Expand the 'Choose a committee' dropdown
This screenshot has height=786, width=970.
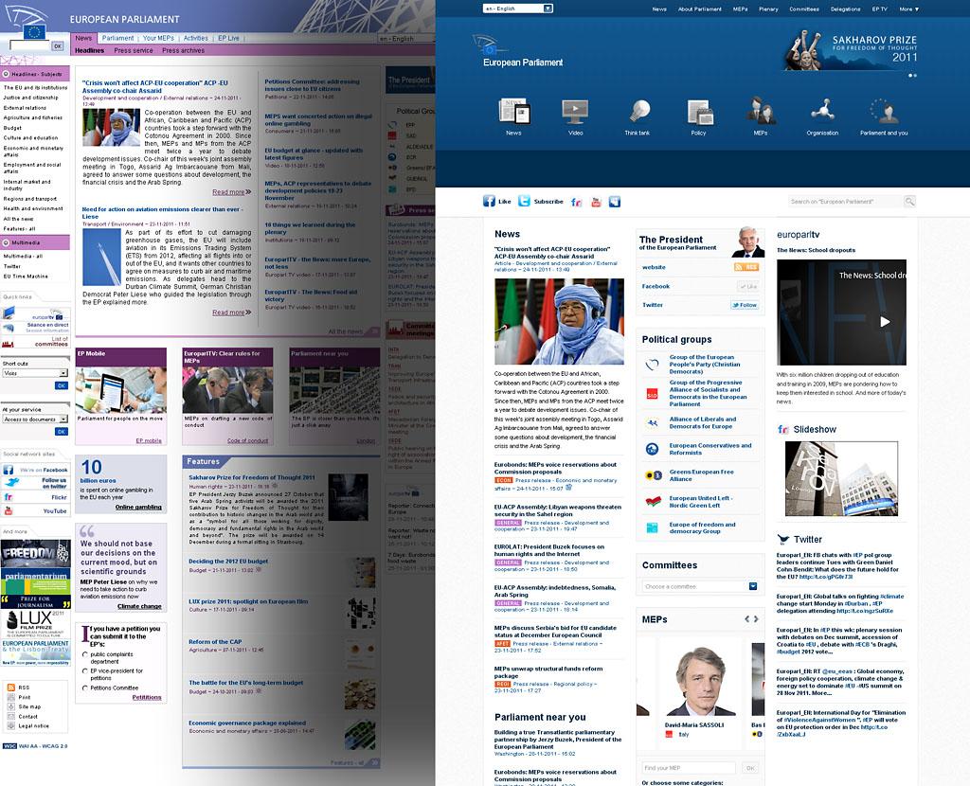click(x=700, y=586)
